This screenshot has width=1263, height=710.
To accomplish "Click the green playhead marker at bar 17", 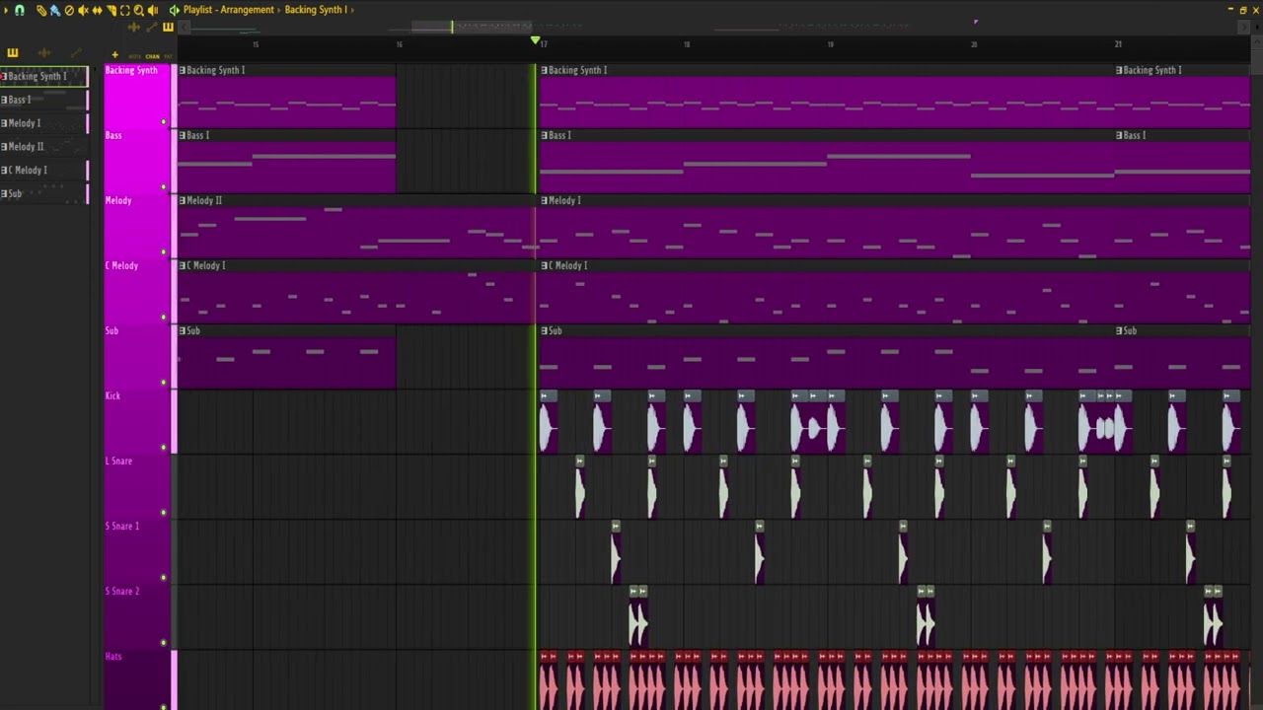I will click(536, 40).
